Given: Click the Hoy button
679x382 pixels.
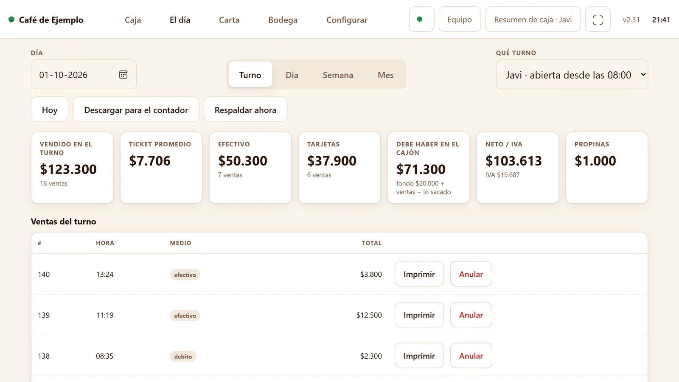Looking at the screenshot, I should coord(50,110).
